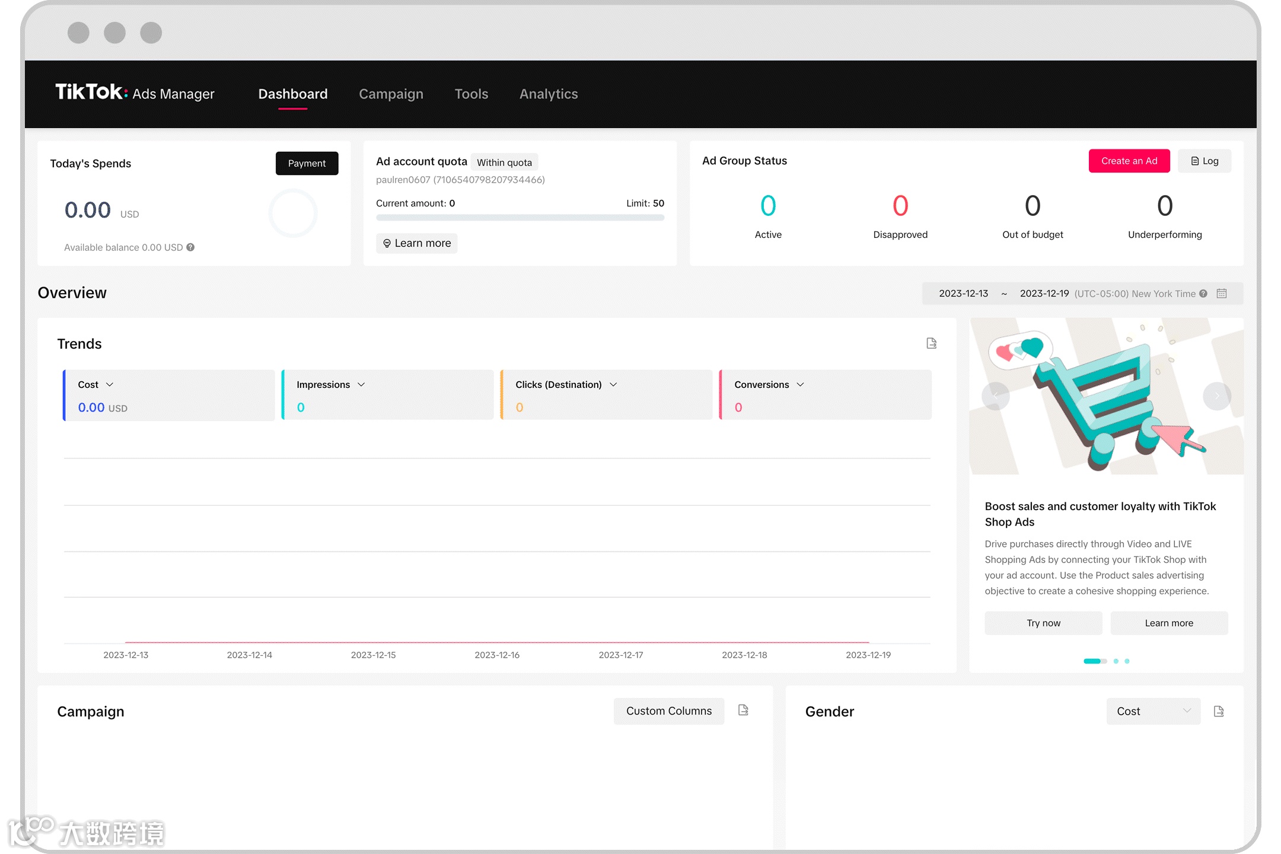Click the ad account quota progress bar
The image size is (1281, 854).
(520, 218)
